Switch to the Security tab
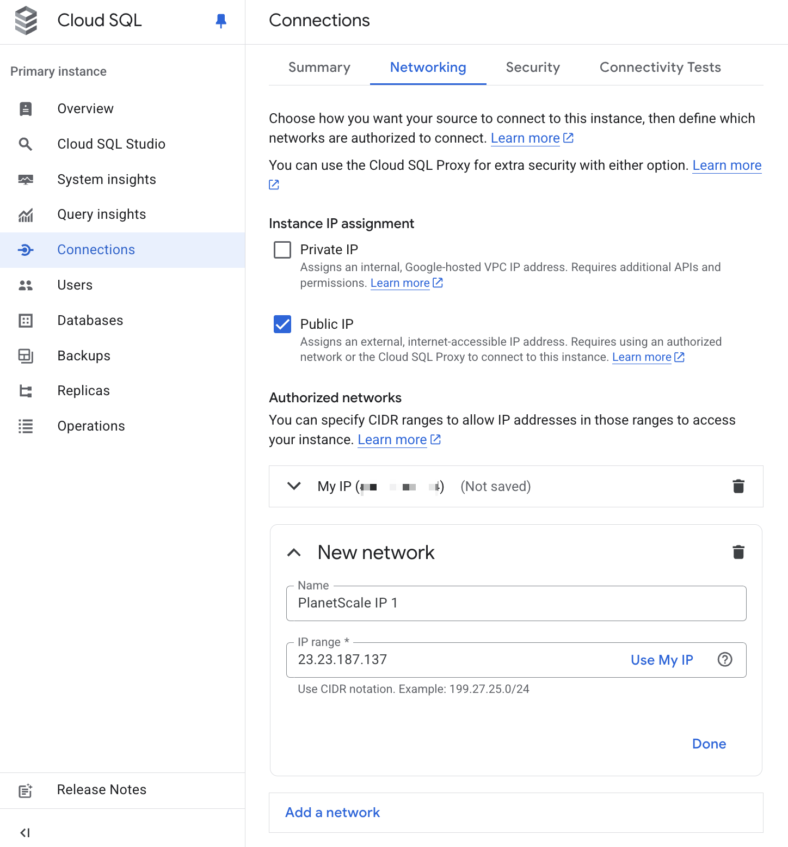Viewport: 788px width, 847px height. [x=532, y=67]
